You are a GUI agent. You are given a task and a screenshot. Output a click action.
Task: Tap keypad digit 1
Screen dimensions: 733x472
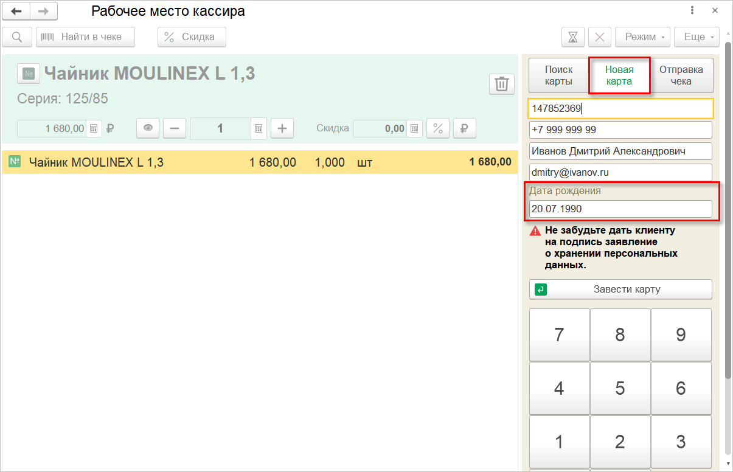559,442
